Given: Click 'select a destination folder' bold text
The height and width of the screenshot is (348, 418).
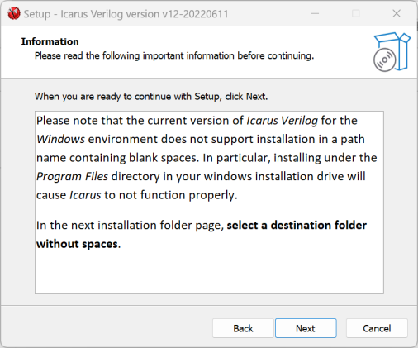Looking at the screenshot, I should click(297, 225).
